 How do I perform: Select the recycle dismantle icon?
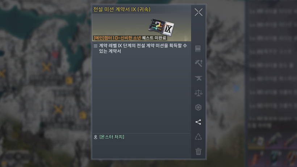pyautogui.click(x=198, y=137)
